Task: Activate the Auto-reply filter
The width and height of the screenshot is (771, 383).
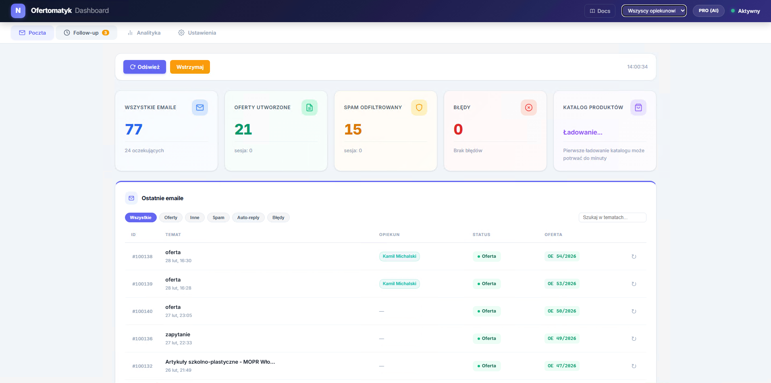Action: tap(248, 217)
